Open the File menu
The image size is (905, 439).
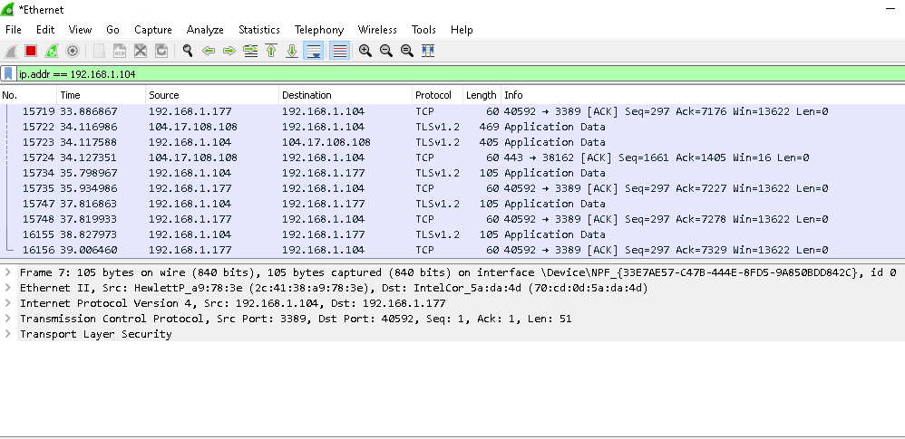click(14, 30)
